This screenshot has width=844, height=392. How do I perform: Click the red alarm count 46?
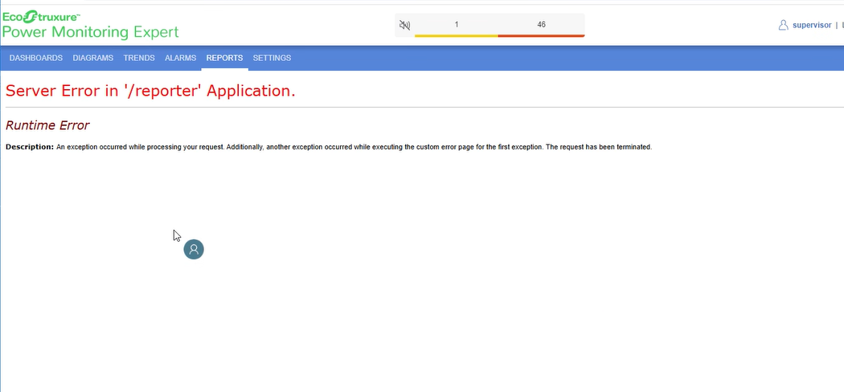[542, 25]
